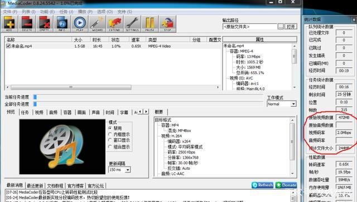Switch to the 画面 tab

point(81,112)
